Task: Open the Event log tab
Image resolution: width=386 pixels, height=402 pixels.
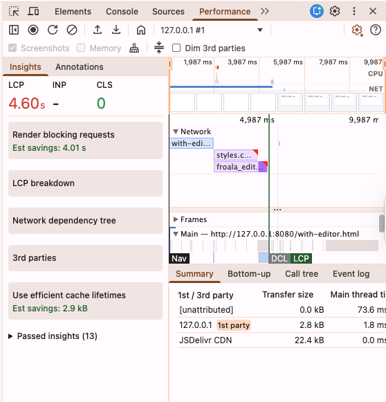Action: pyautogui.click(x=351, y=274)
